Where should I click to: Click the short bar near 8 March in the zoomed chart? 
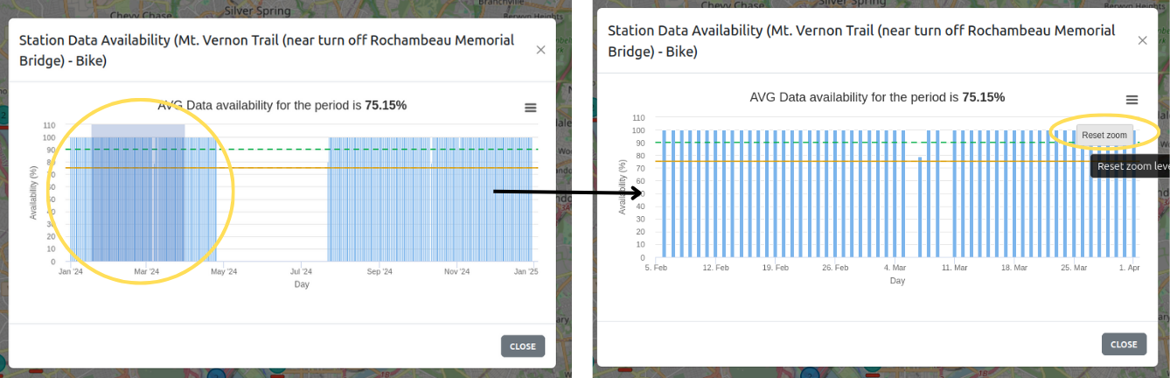(920, 208)
